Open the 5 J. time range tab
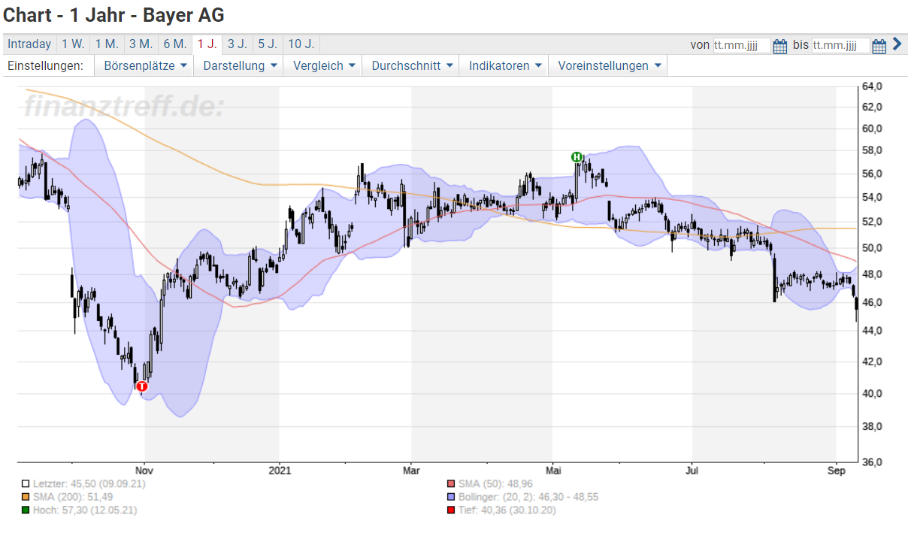Image resolution: width=908 pixels, height=533 pixels. pos(267,44)
